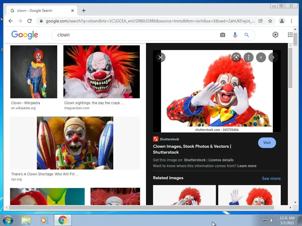Open the red-wig clown thumbnail beside balloons
This screenshot has height=226, width=302.
pyautogui.click(x=115, y=196)
